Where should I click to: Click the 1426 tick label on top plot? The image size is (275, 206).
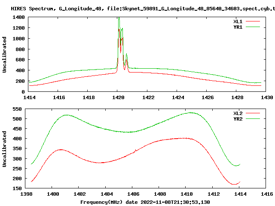tap(208, 97)
